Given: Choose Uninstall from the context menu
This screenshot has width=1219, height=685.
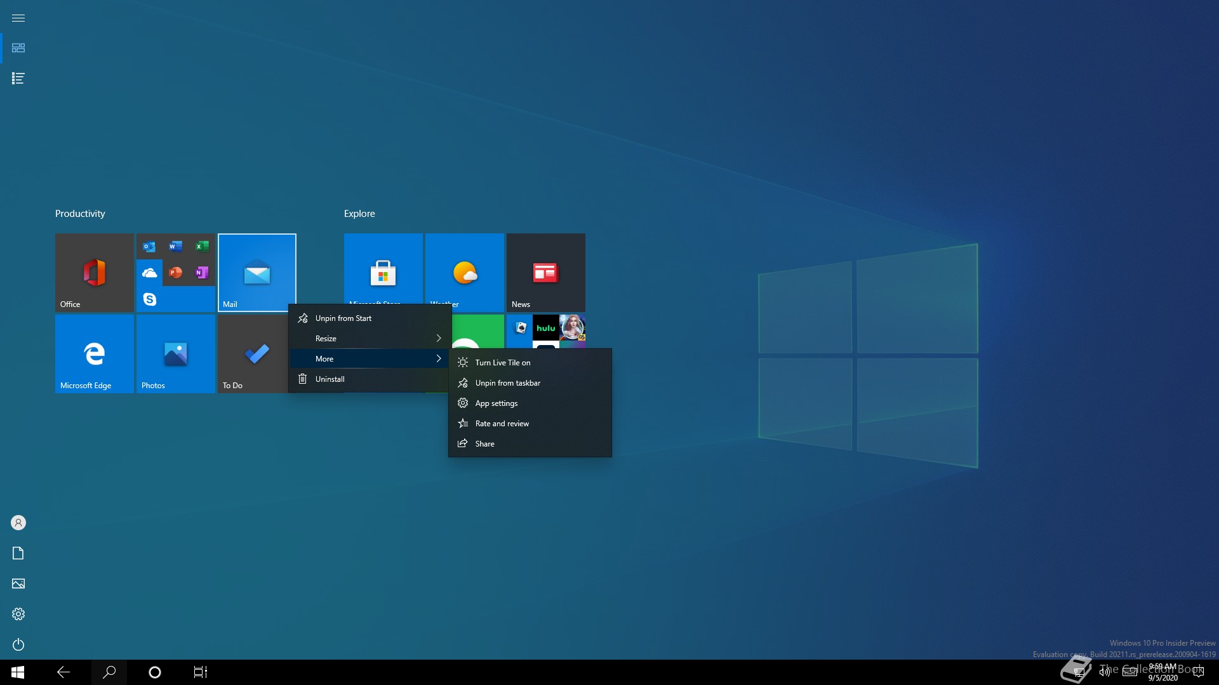Looking at the screenshot, I should [x=370, y=379].
